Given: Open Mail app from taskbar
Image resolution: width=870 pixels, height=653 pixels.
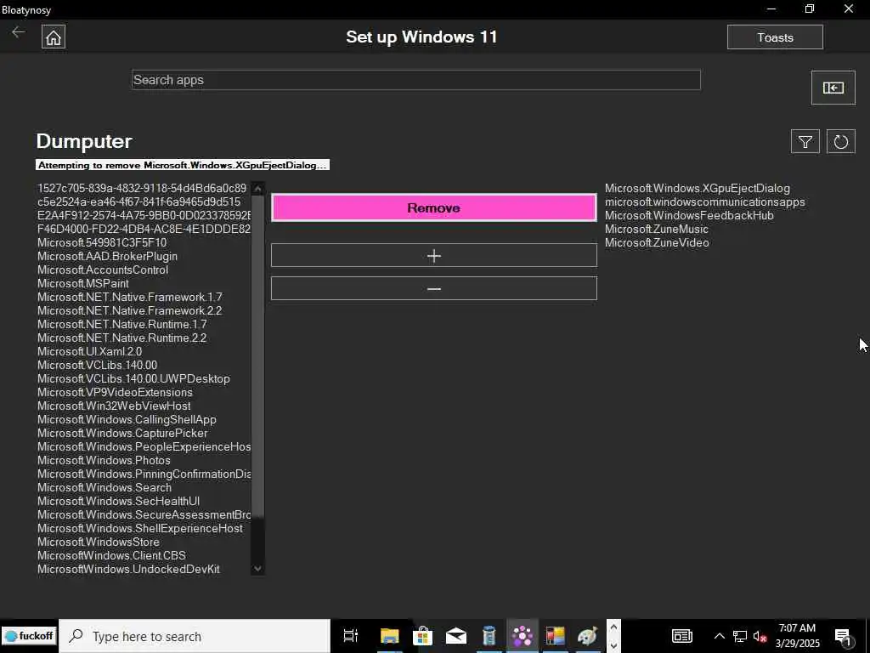Looking at the screenshot, I should click(456, 636).
